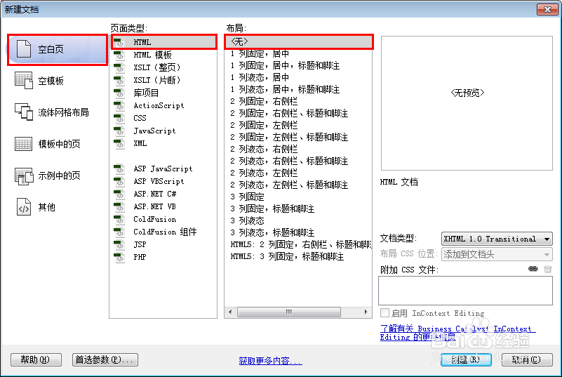Click the ASP.NET VB file icon
The height and width of the screenshot is (377, 562).
[119, 206]
